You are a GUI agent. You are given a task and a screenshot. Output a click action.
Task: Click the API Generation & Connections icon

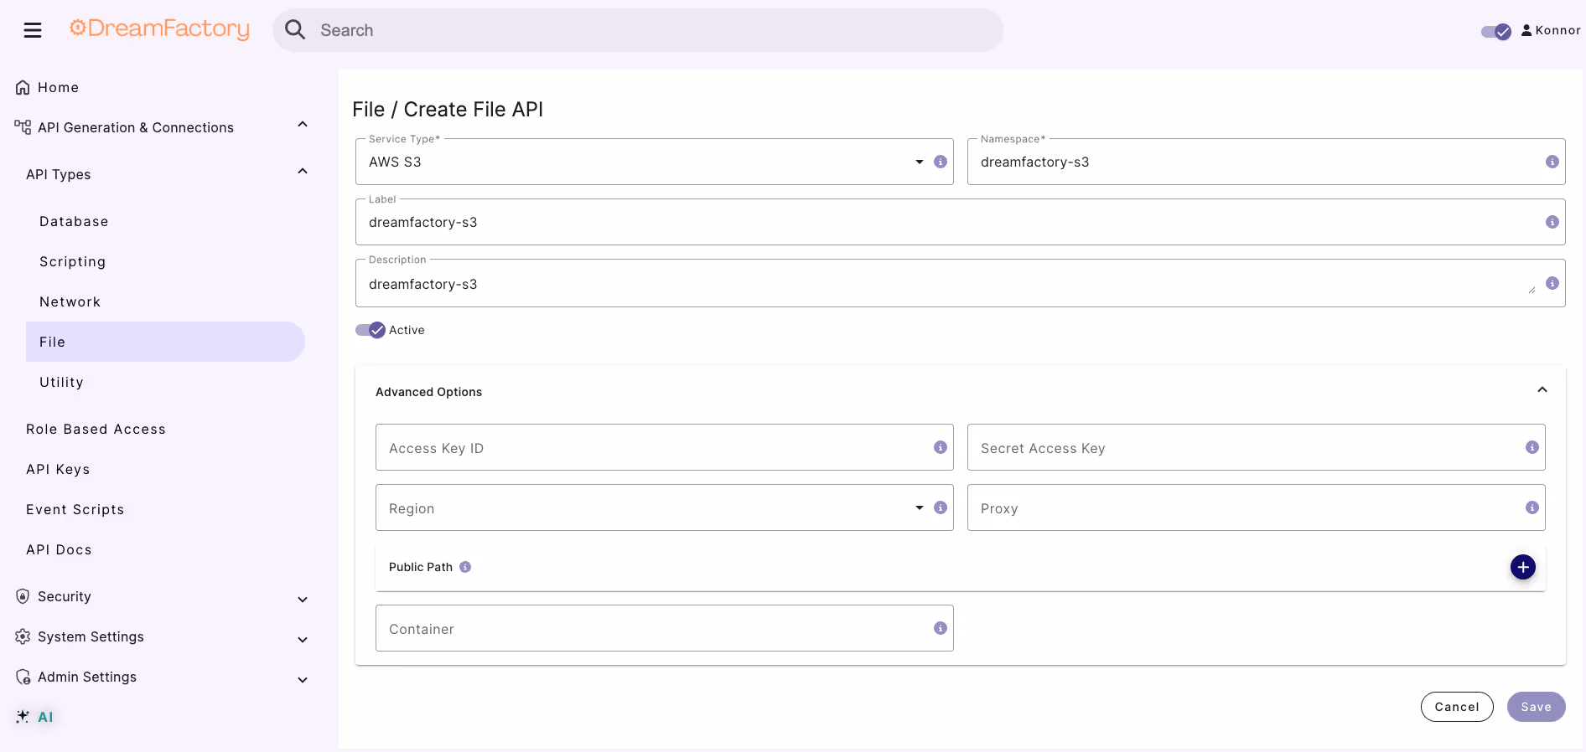coord(23,127)
